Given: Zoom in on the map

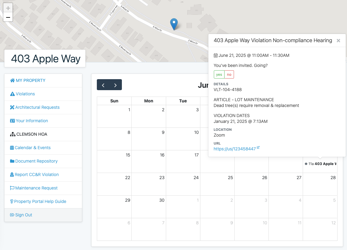Looking at the screenshot, I should coord(8,8).
